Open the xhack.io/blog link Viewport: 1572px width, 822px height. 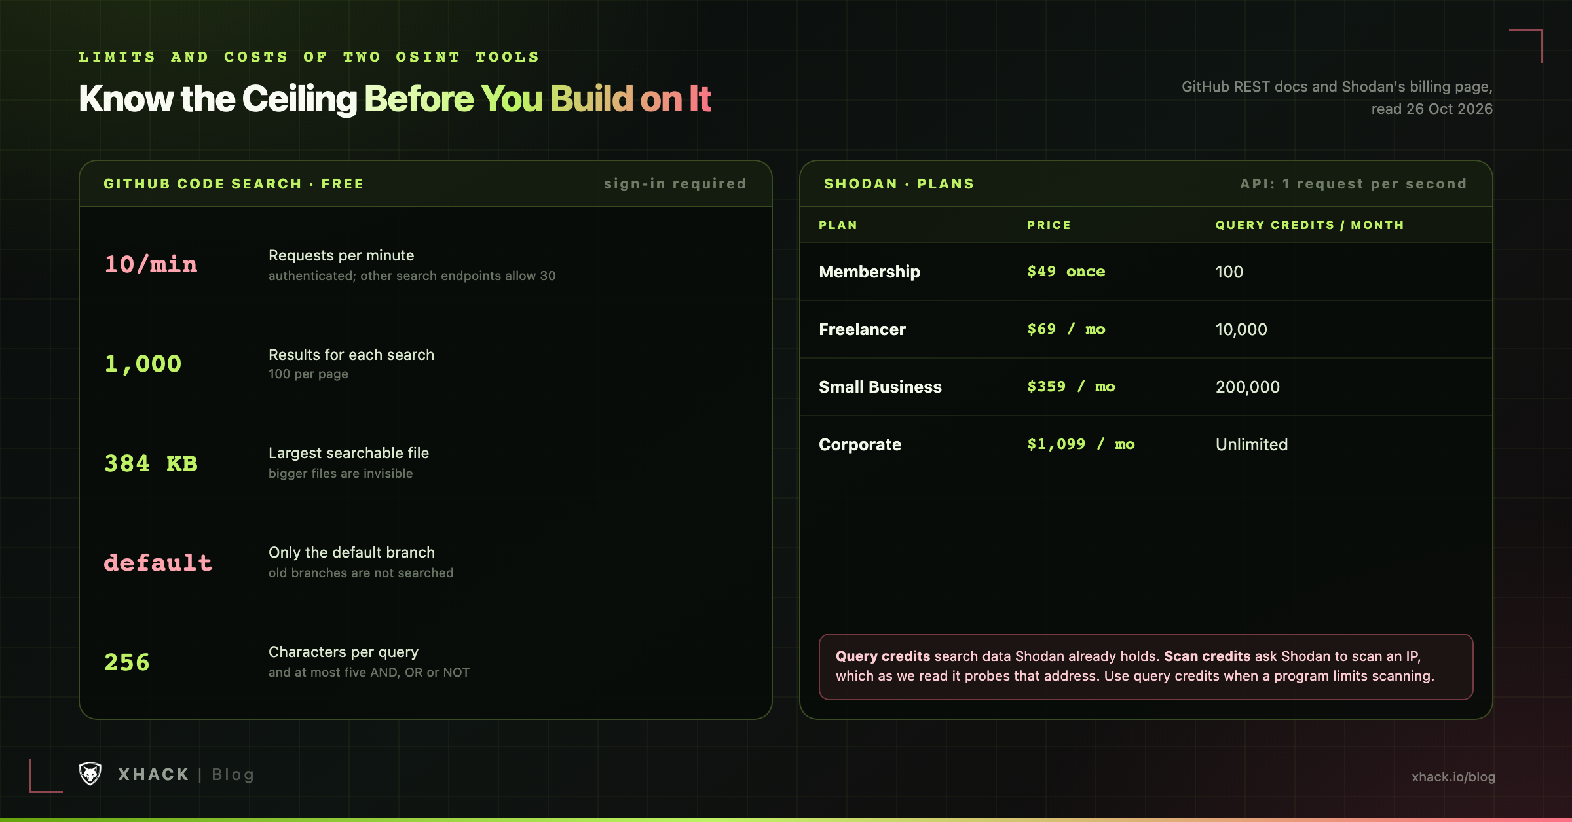pos(1453,777)
